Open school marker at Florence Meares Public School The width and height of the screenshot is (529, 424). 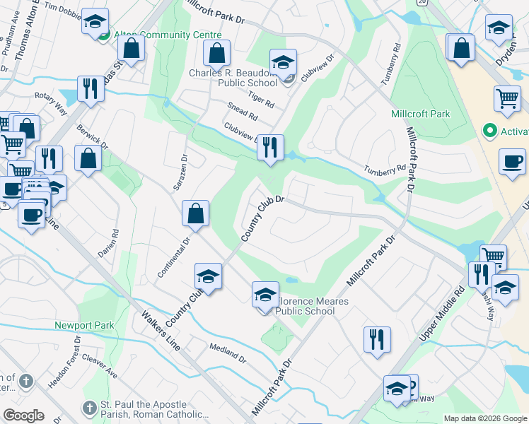(x=265, y=296)
